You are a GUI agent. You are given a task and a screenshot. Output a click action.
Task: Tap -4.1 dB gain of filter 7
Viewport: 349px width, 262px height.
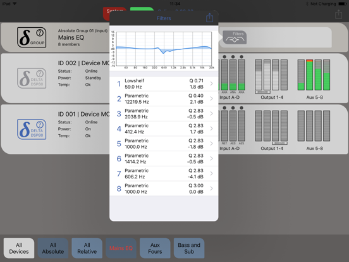195,177
